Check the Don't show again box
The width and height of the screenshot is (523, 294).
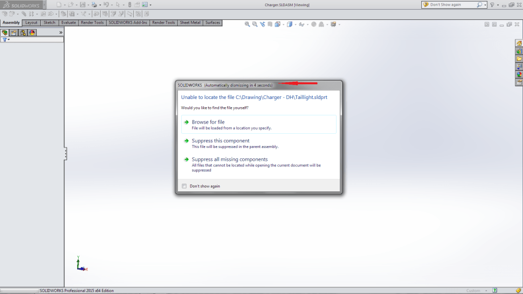184,186
